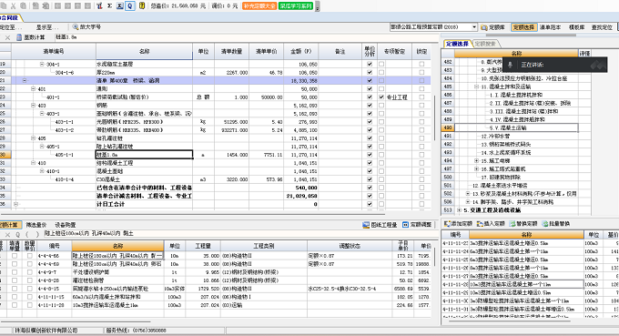Click the 放大字号 magnifier icon

(75, 26)
